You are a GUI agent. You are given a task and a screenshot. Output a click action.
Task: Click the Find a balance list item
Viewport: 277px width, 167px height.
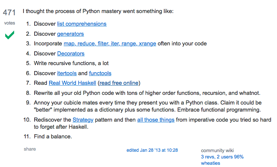pos(53,137)
